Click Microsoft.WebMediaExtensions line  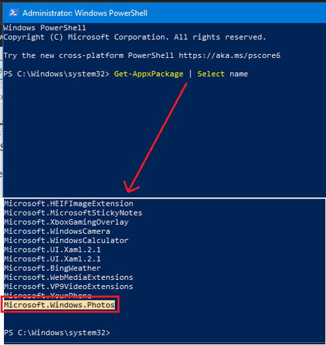click(68, 277)
